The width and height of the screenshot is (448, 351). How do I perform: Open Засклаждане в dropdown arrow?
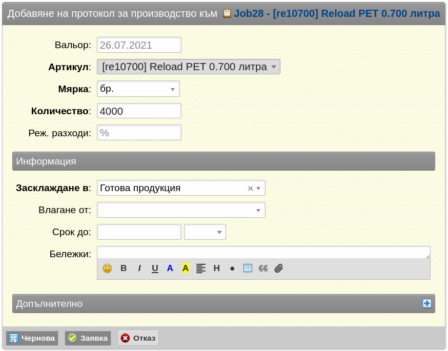[258, 188]
